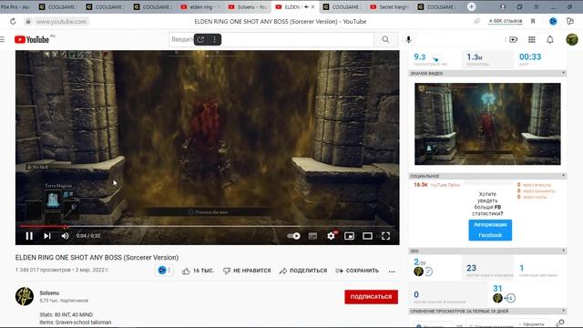
Task: Start voice search with the microphone
Action: (408, 39)
